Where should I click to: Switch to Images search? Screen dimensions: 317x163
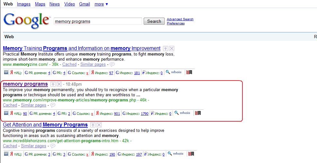click(x=24, y=4)
